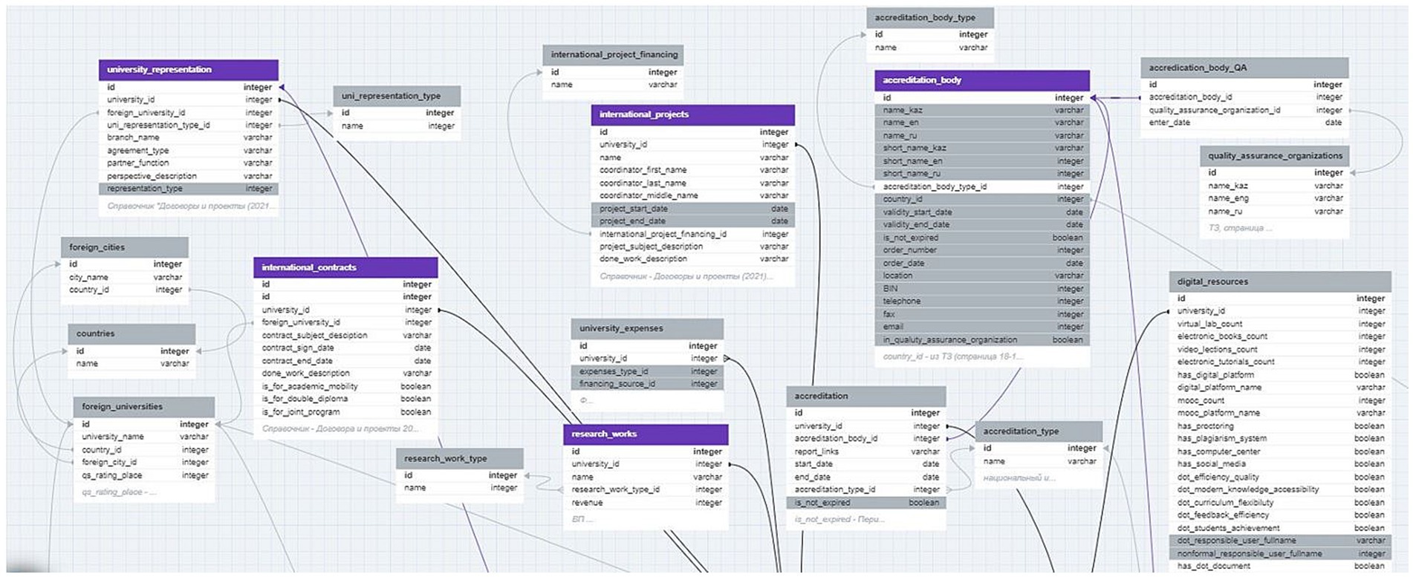Select the accreditation_body_type_id field row
Screen dimensions: 1413x577
[982, 187]
